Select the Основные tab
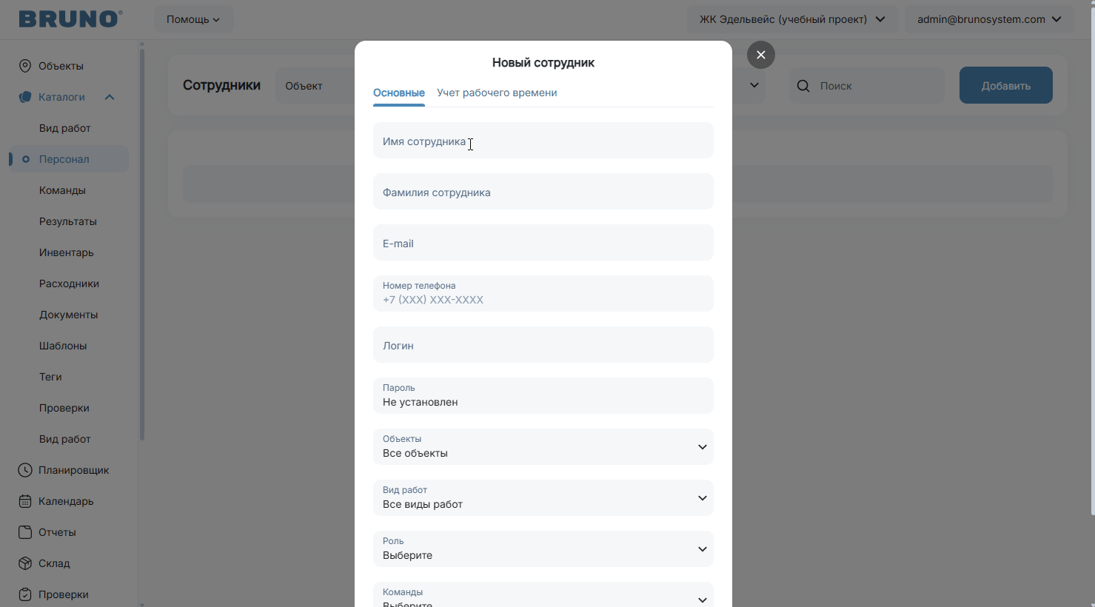Screen dimensions: 1095x607 coord(399,93)
